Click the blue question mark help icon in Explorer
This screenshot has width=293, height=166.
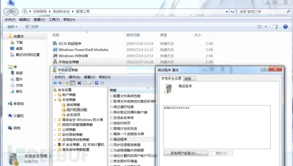285,27
